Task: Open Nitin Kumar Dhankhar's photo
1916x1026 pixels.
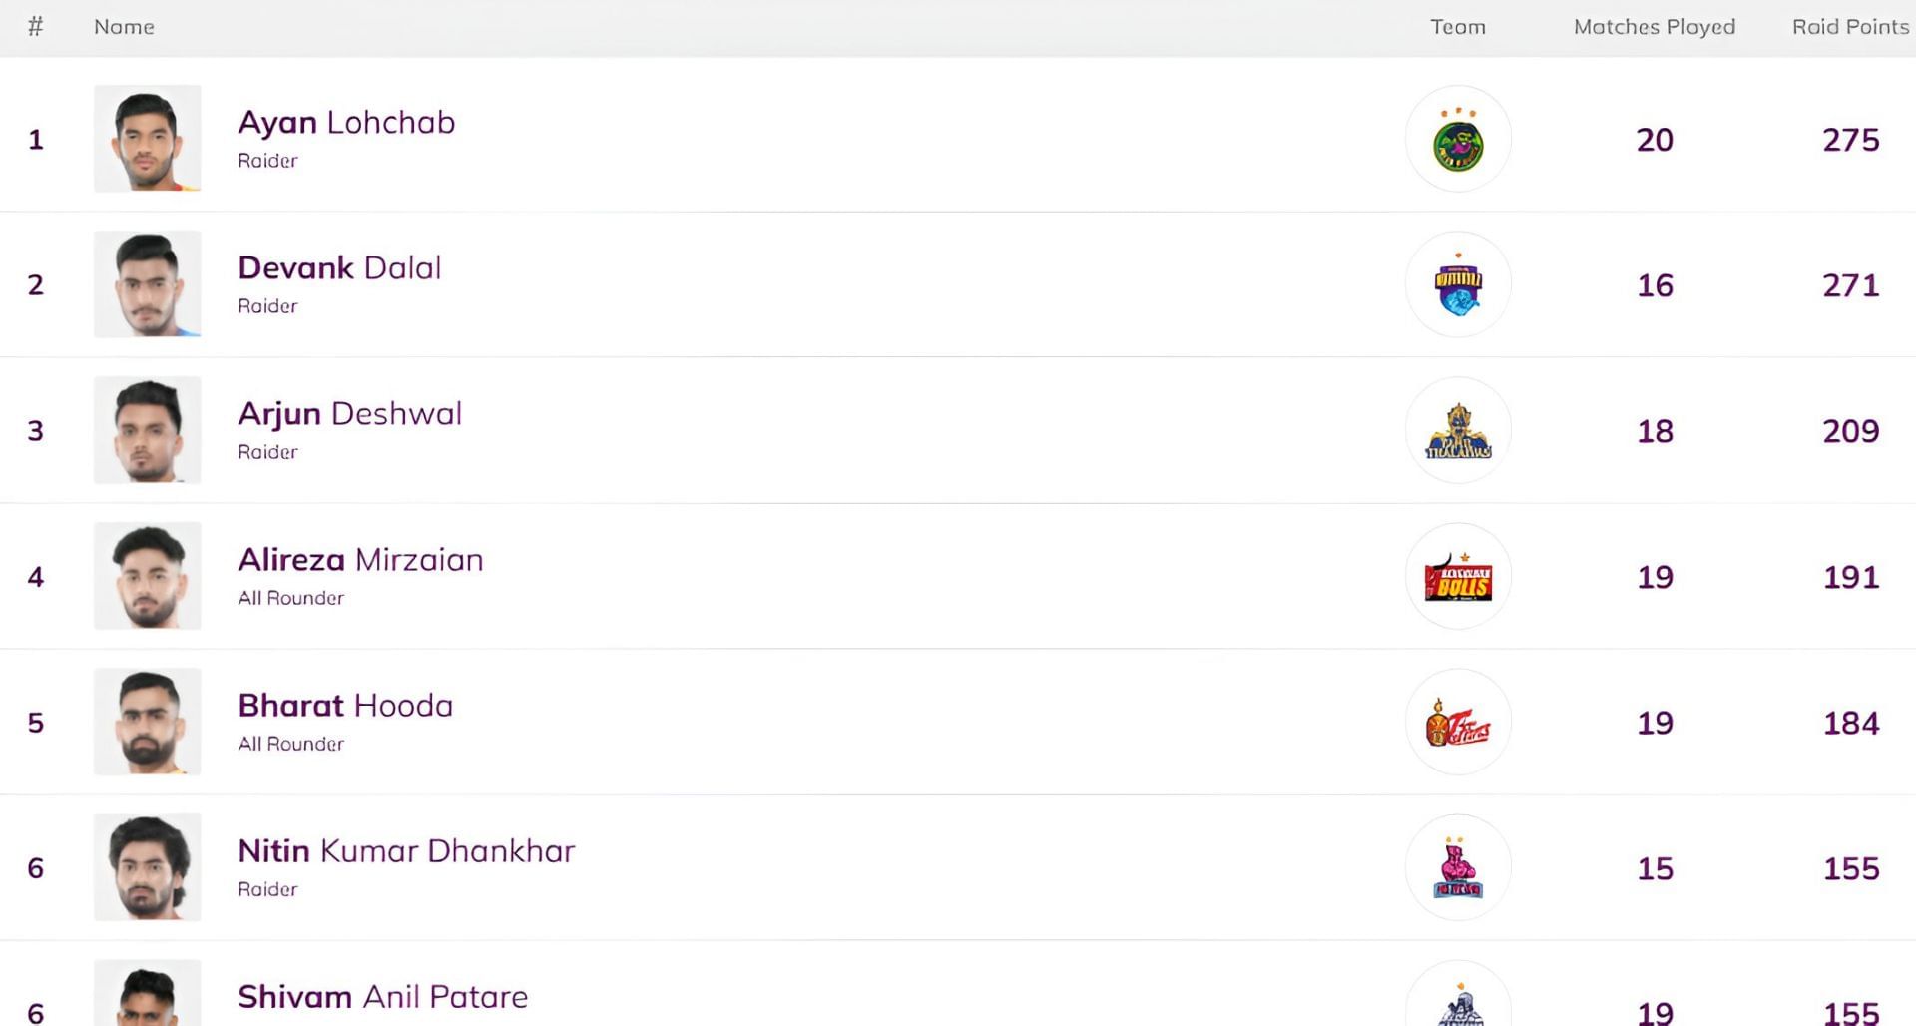Action: [148, 867]
